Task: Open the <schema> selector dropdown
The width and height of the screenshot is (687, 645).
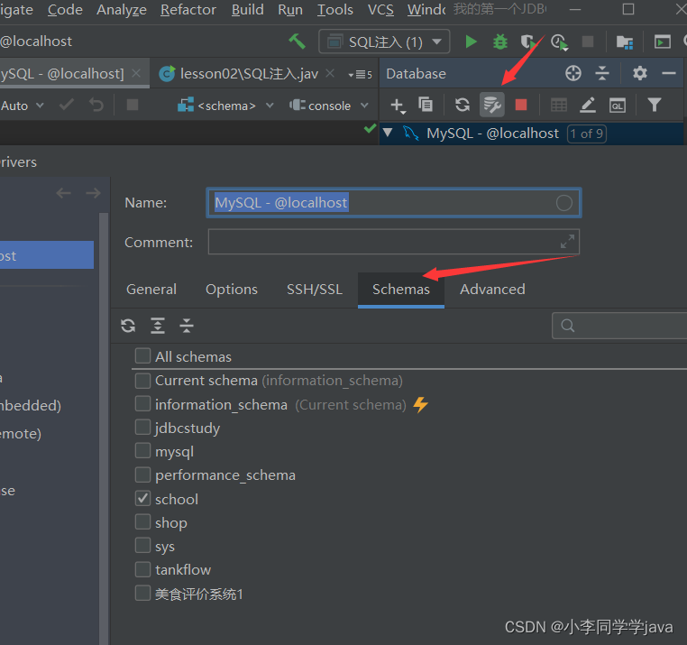Action: click(225, 106)
